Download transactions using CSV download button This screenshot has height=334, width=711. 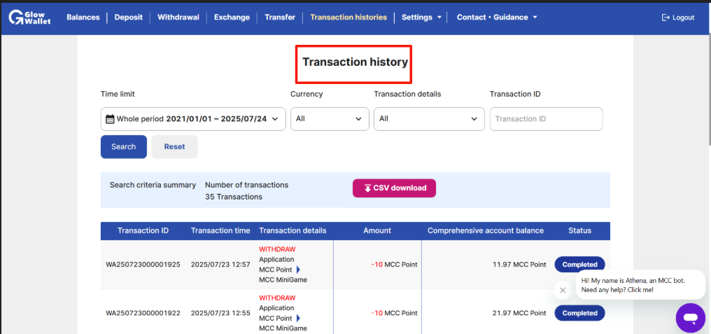coord(394,188)
